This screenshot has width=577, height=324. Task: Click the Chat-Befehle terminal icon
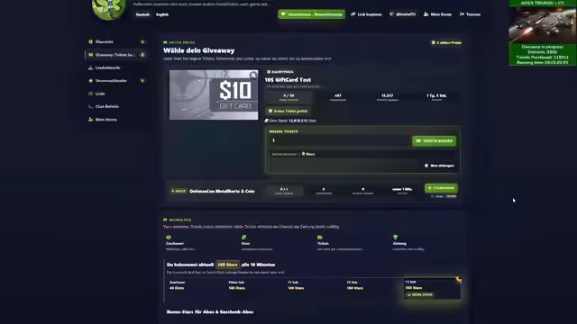pyautogui.click(x=90, y=106)
